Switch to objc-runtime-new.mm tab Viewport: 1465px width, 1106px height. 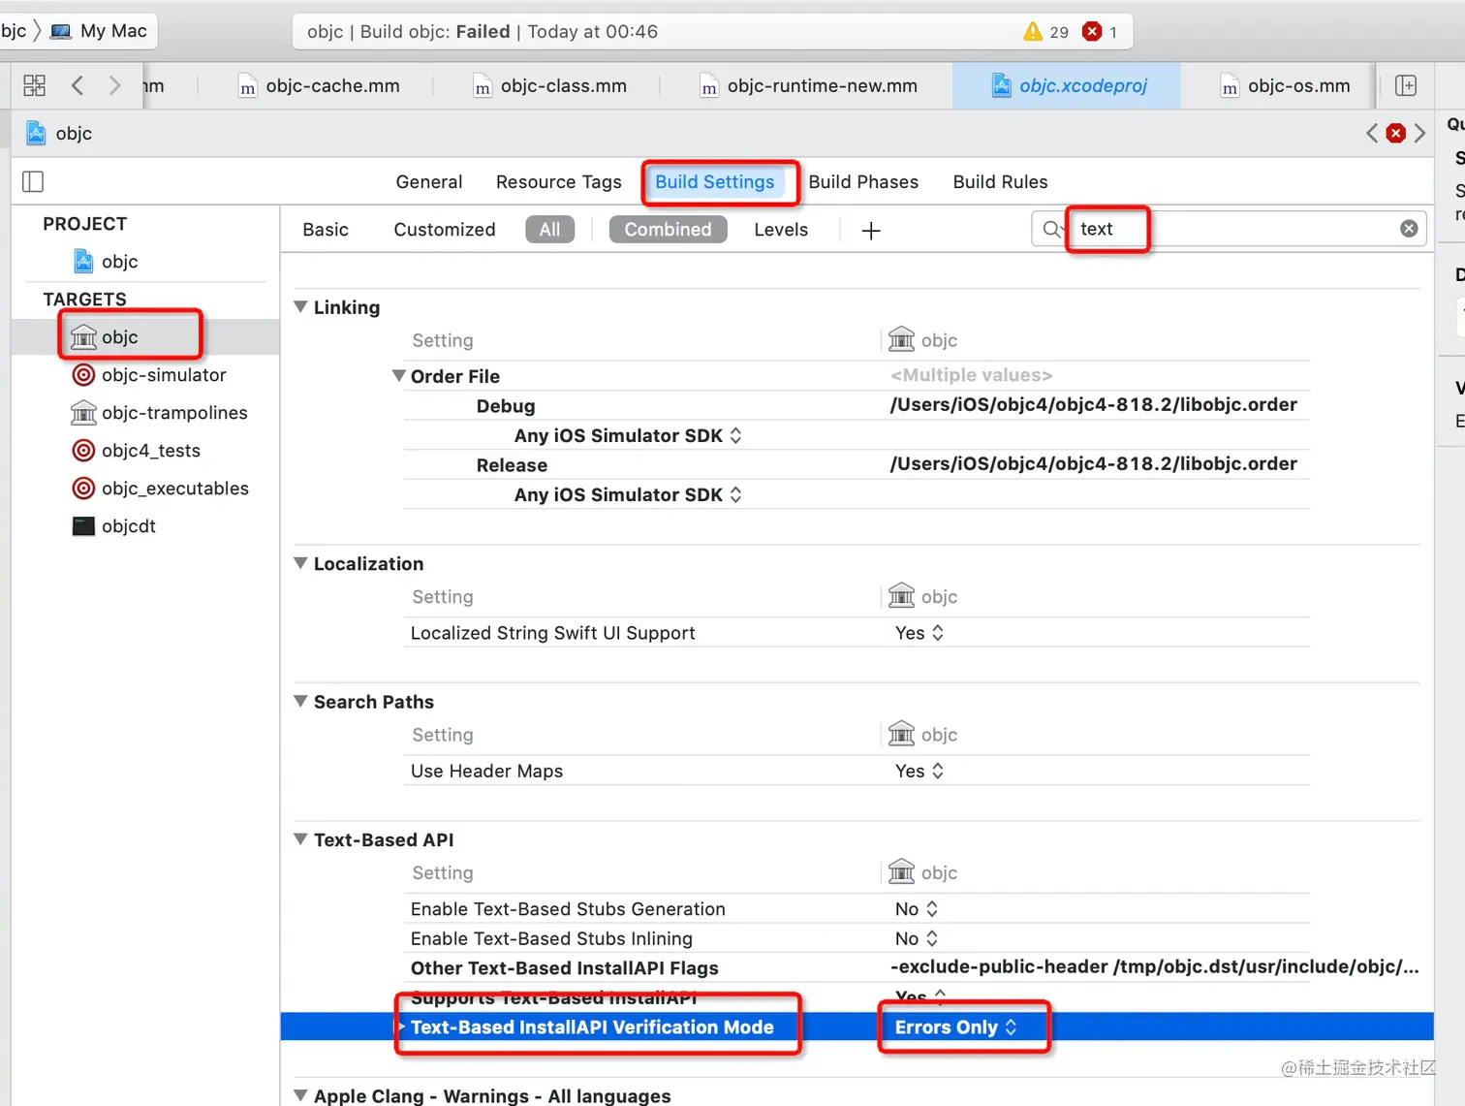(x=809, y=86)
